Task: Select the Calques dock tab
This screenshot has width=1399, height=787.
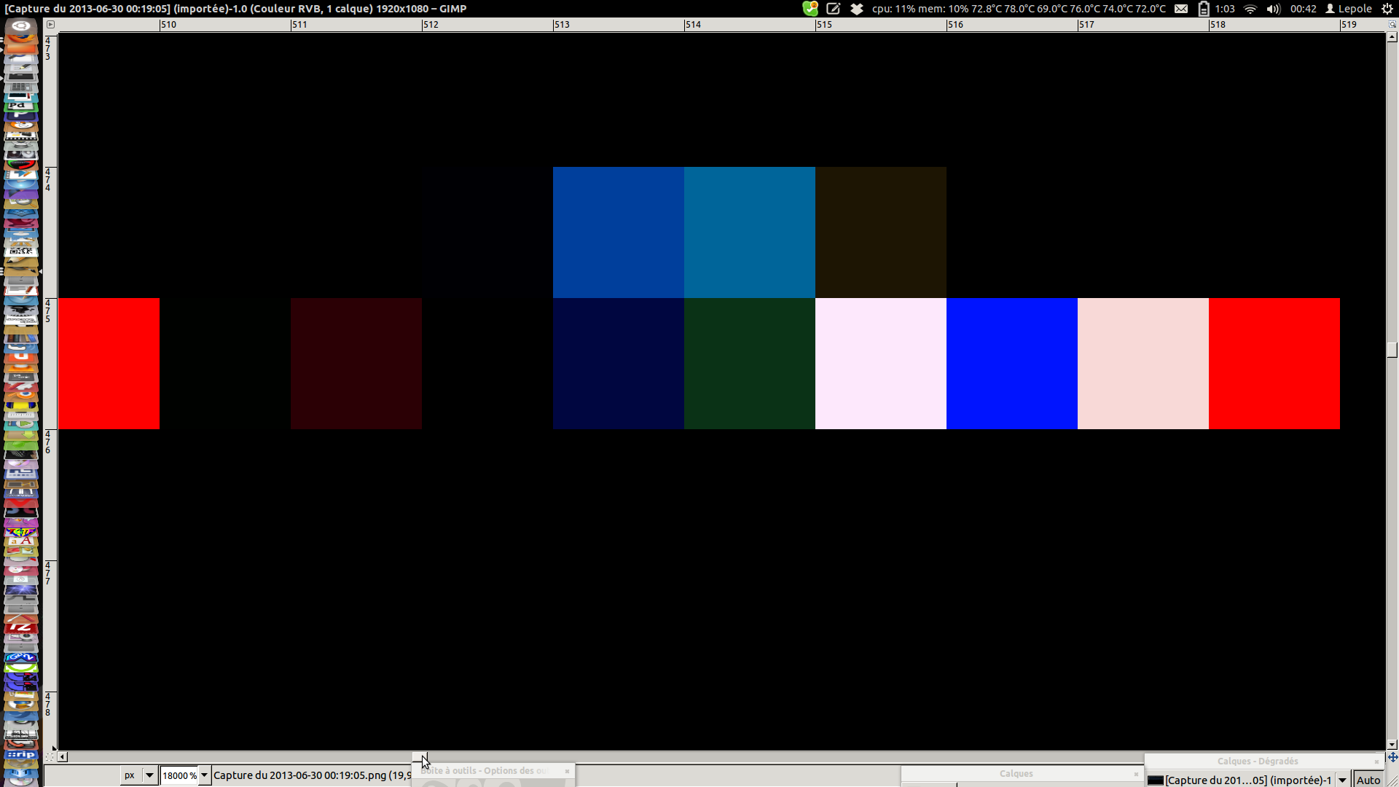Action: pyautogui.click(x=1016, y=773)
